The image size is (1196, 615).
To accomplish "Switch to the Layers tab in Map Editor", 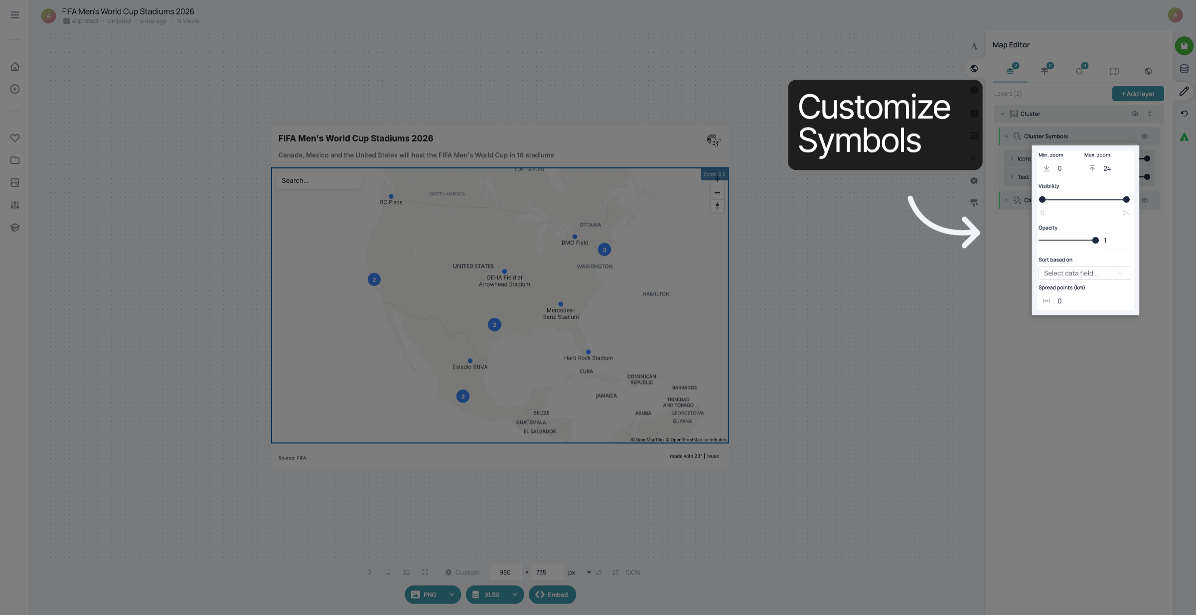I will click(x=1011, y=70).
